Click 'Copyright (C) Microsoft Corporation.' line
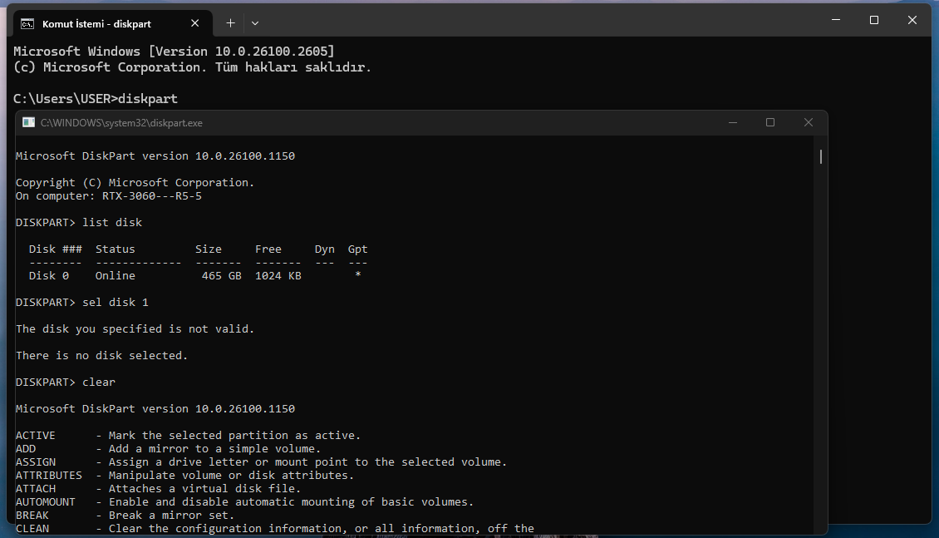 click(135, 183)
